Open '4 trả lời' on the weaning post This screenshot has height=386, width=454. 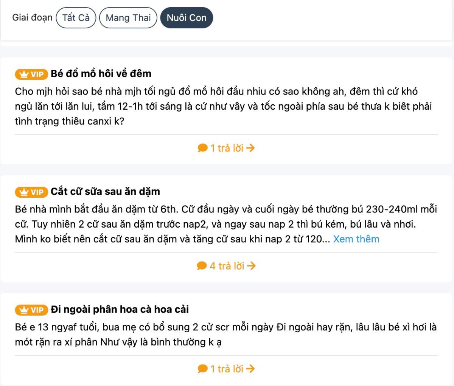pos(226,265)
